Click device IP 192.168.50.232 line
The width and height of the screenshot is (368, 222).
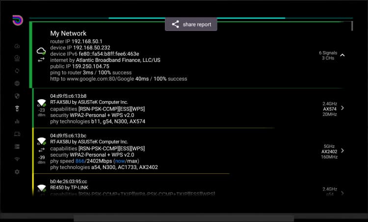tap(80, 48)
